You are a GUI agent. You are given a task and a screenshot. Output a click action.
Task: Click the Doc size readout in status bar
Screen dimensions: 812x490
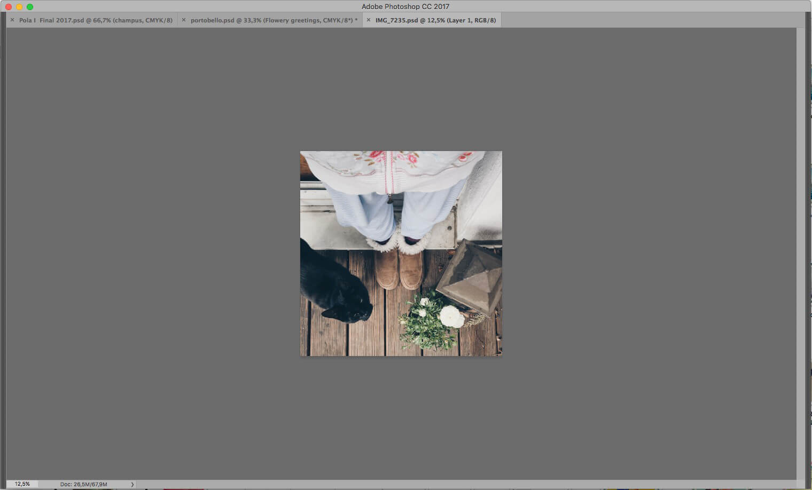(x=83, y=485)
